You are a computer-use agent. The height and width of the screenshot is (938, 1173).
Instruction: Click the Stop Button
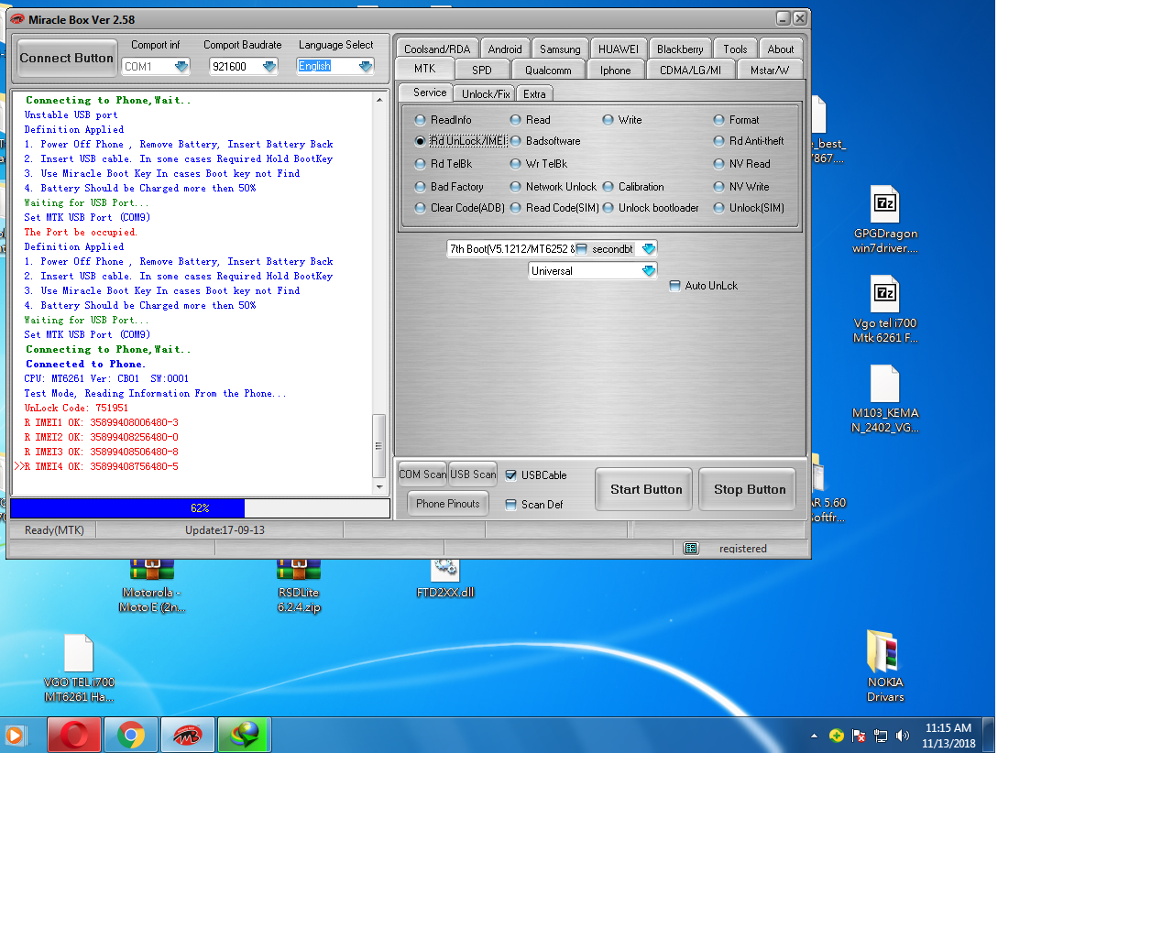point(750,490)
